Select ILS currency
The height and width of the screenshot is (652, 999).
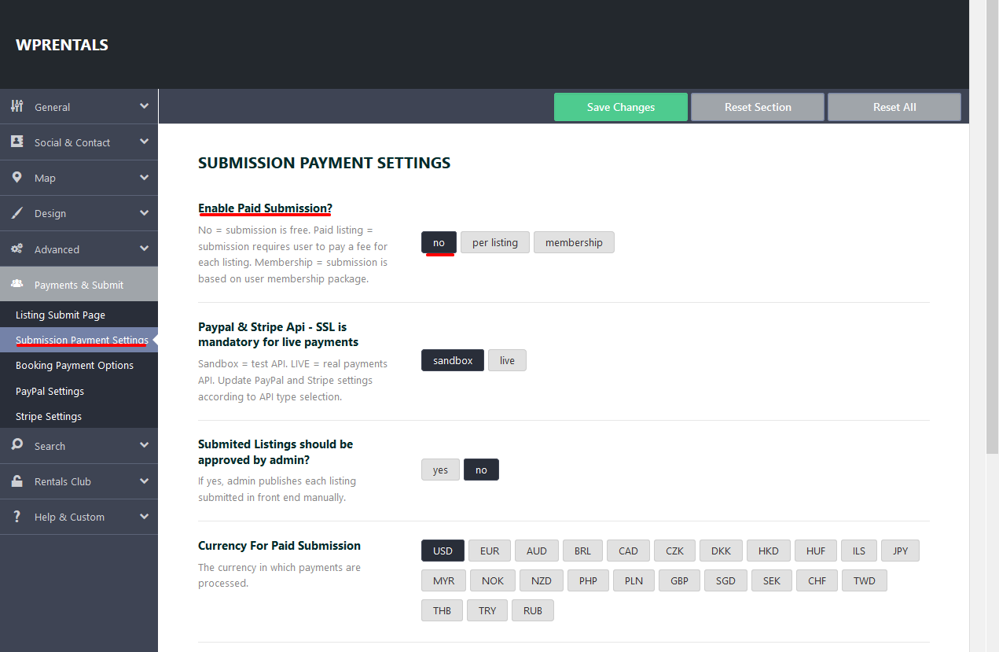(859, 551)
